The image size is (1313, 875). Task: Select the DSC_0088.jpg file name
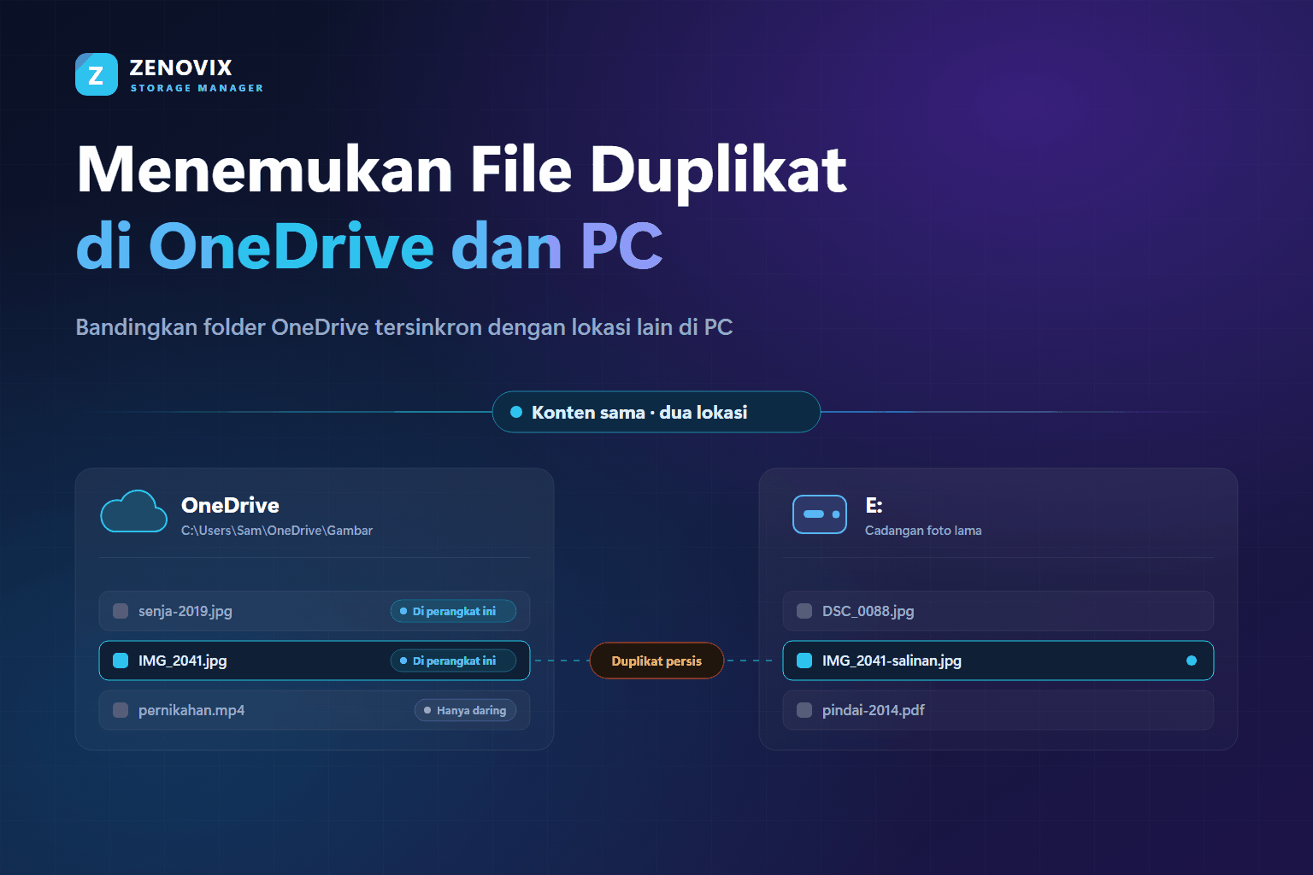(868, 612)
